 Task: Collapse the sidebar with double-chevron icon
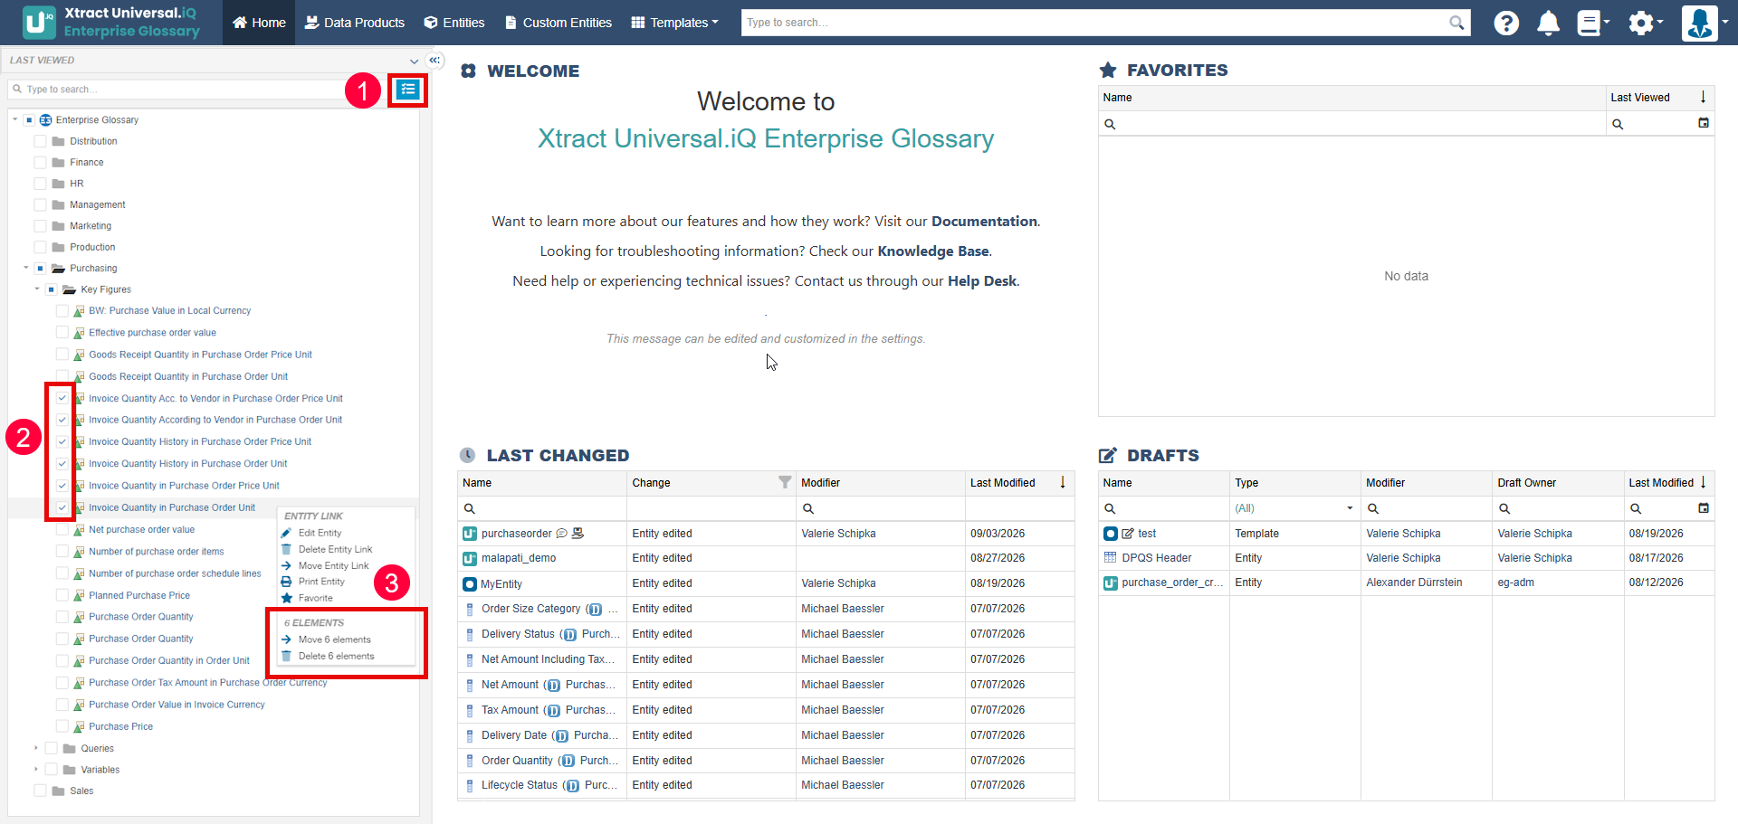pyautogui.click(x=434, y=61)
